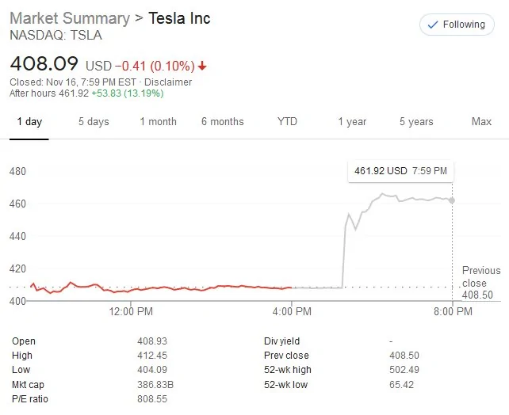Click the 12:00 PM axis label
This screenshot has width=509, height=415.
click(x=129, y=312)
